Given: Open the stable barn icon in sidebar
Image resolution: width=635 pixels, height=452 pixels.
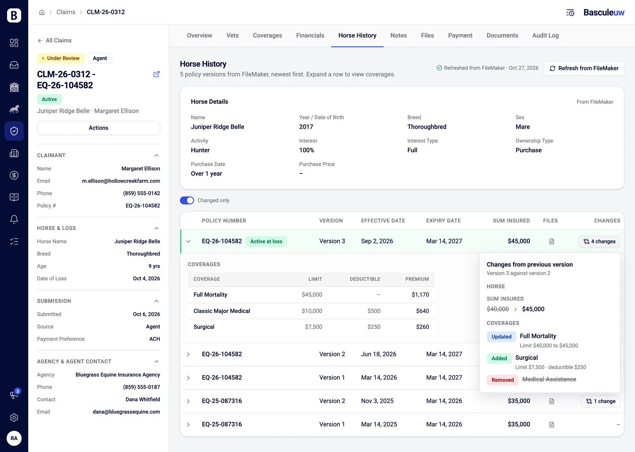Looking at the screenshot, I should 14,87.
